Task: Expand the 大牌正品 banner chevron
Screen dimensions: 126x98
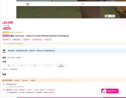Action: coord(23,32)
